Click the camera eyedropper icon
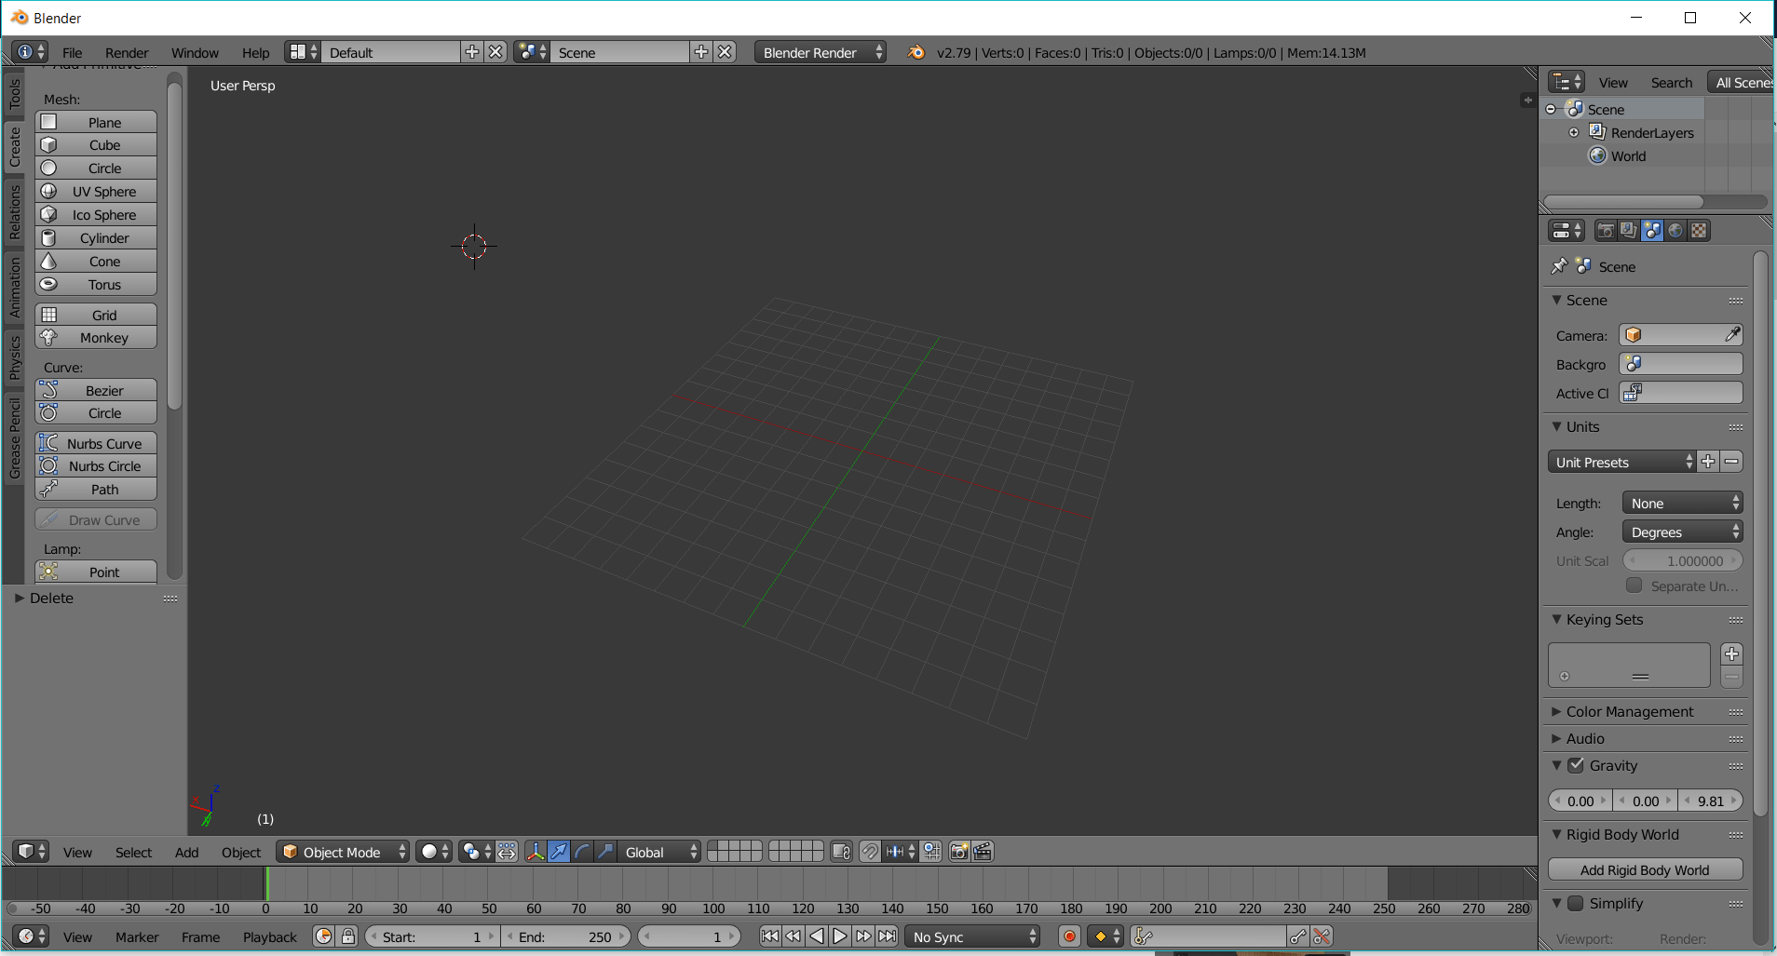 click(1732, 334)
